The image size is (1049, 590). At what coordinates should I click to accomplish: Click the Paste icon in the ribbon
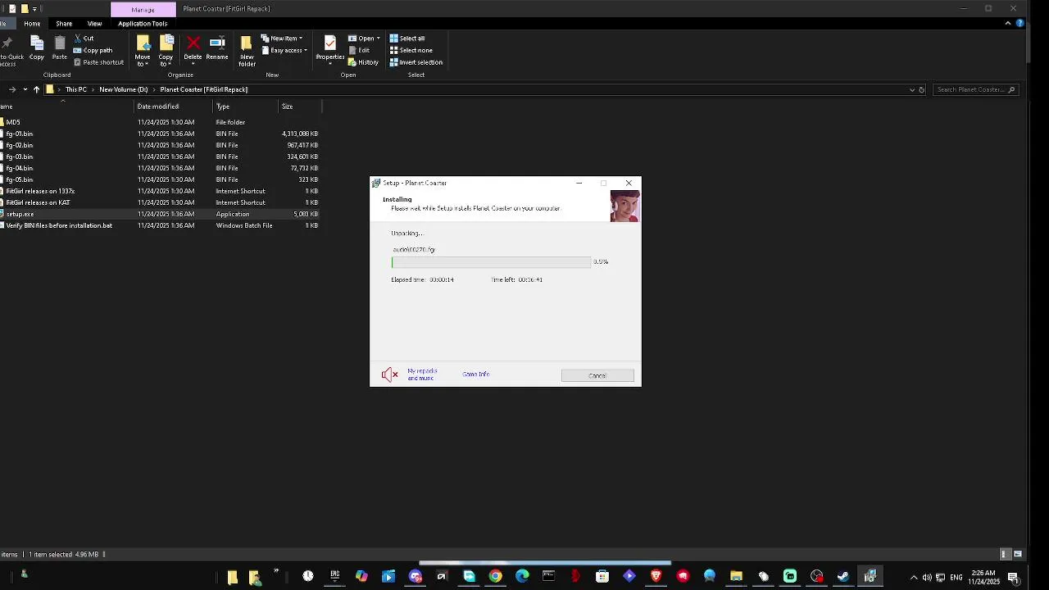click(60, 48)
